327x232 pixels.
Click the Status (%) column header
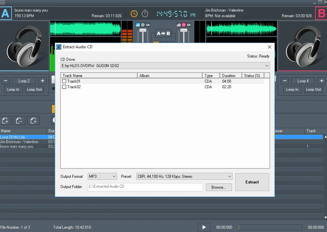253,76
